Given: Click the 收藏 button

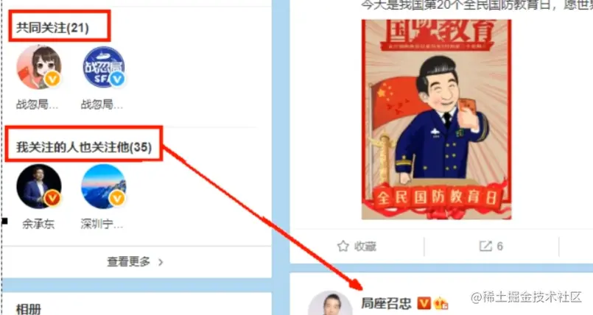Looking at the screenshot, I should point(357,247).
